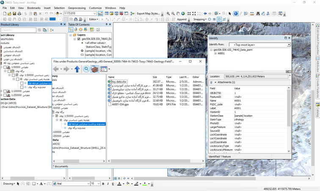Create a new map document icon

5,14
